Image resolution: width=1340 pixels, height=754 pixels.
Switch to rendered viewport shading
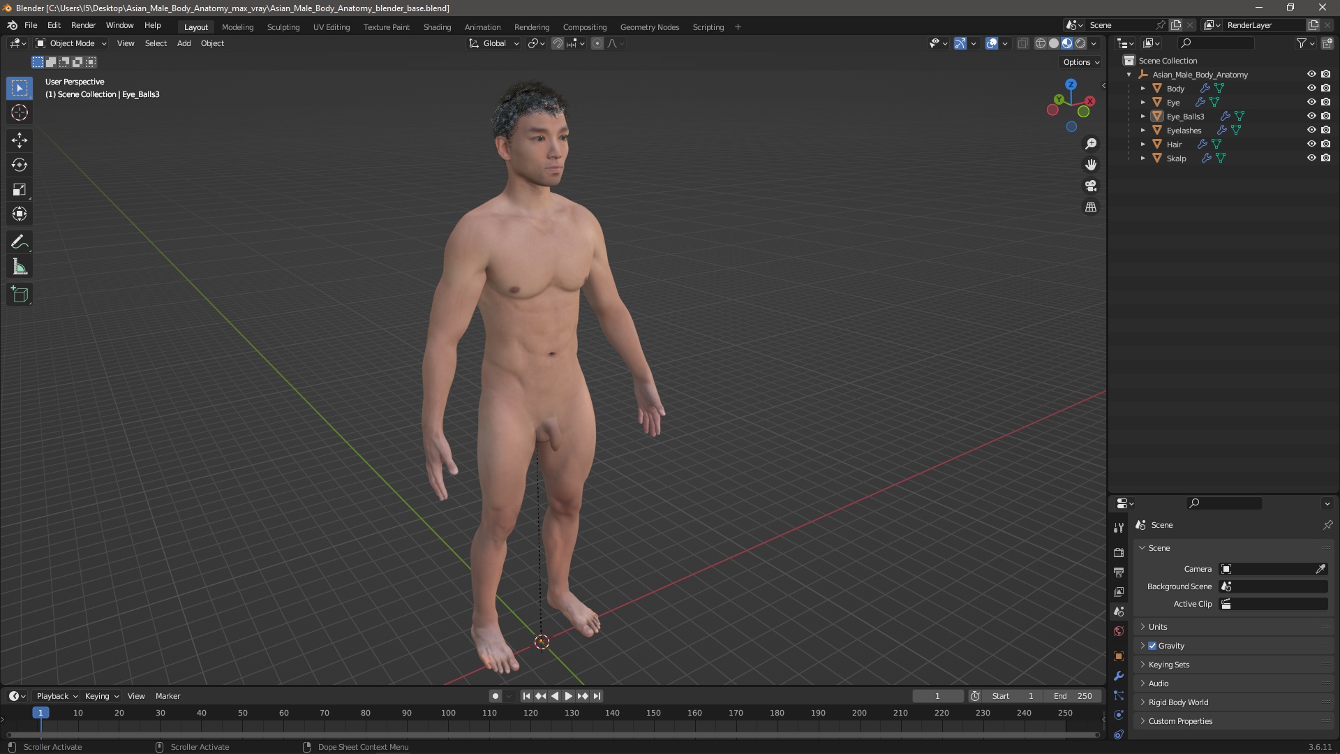click(x=1080, y=43)
